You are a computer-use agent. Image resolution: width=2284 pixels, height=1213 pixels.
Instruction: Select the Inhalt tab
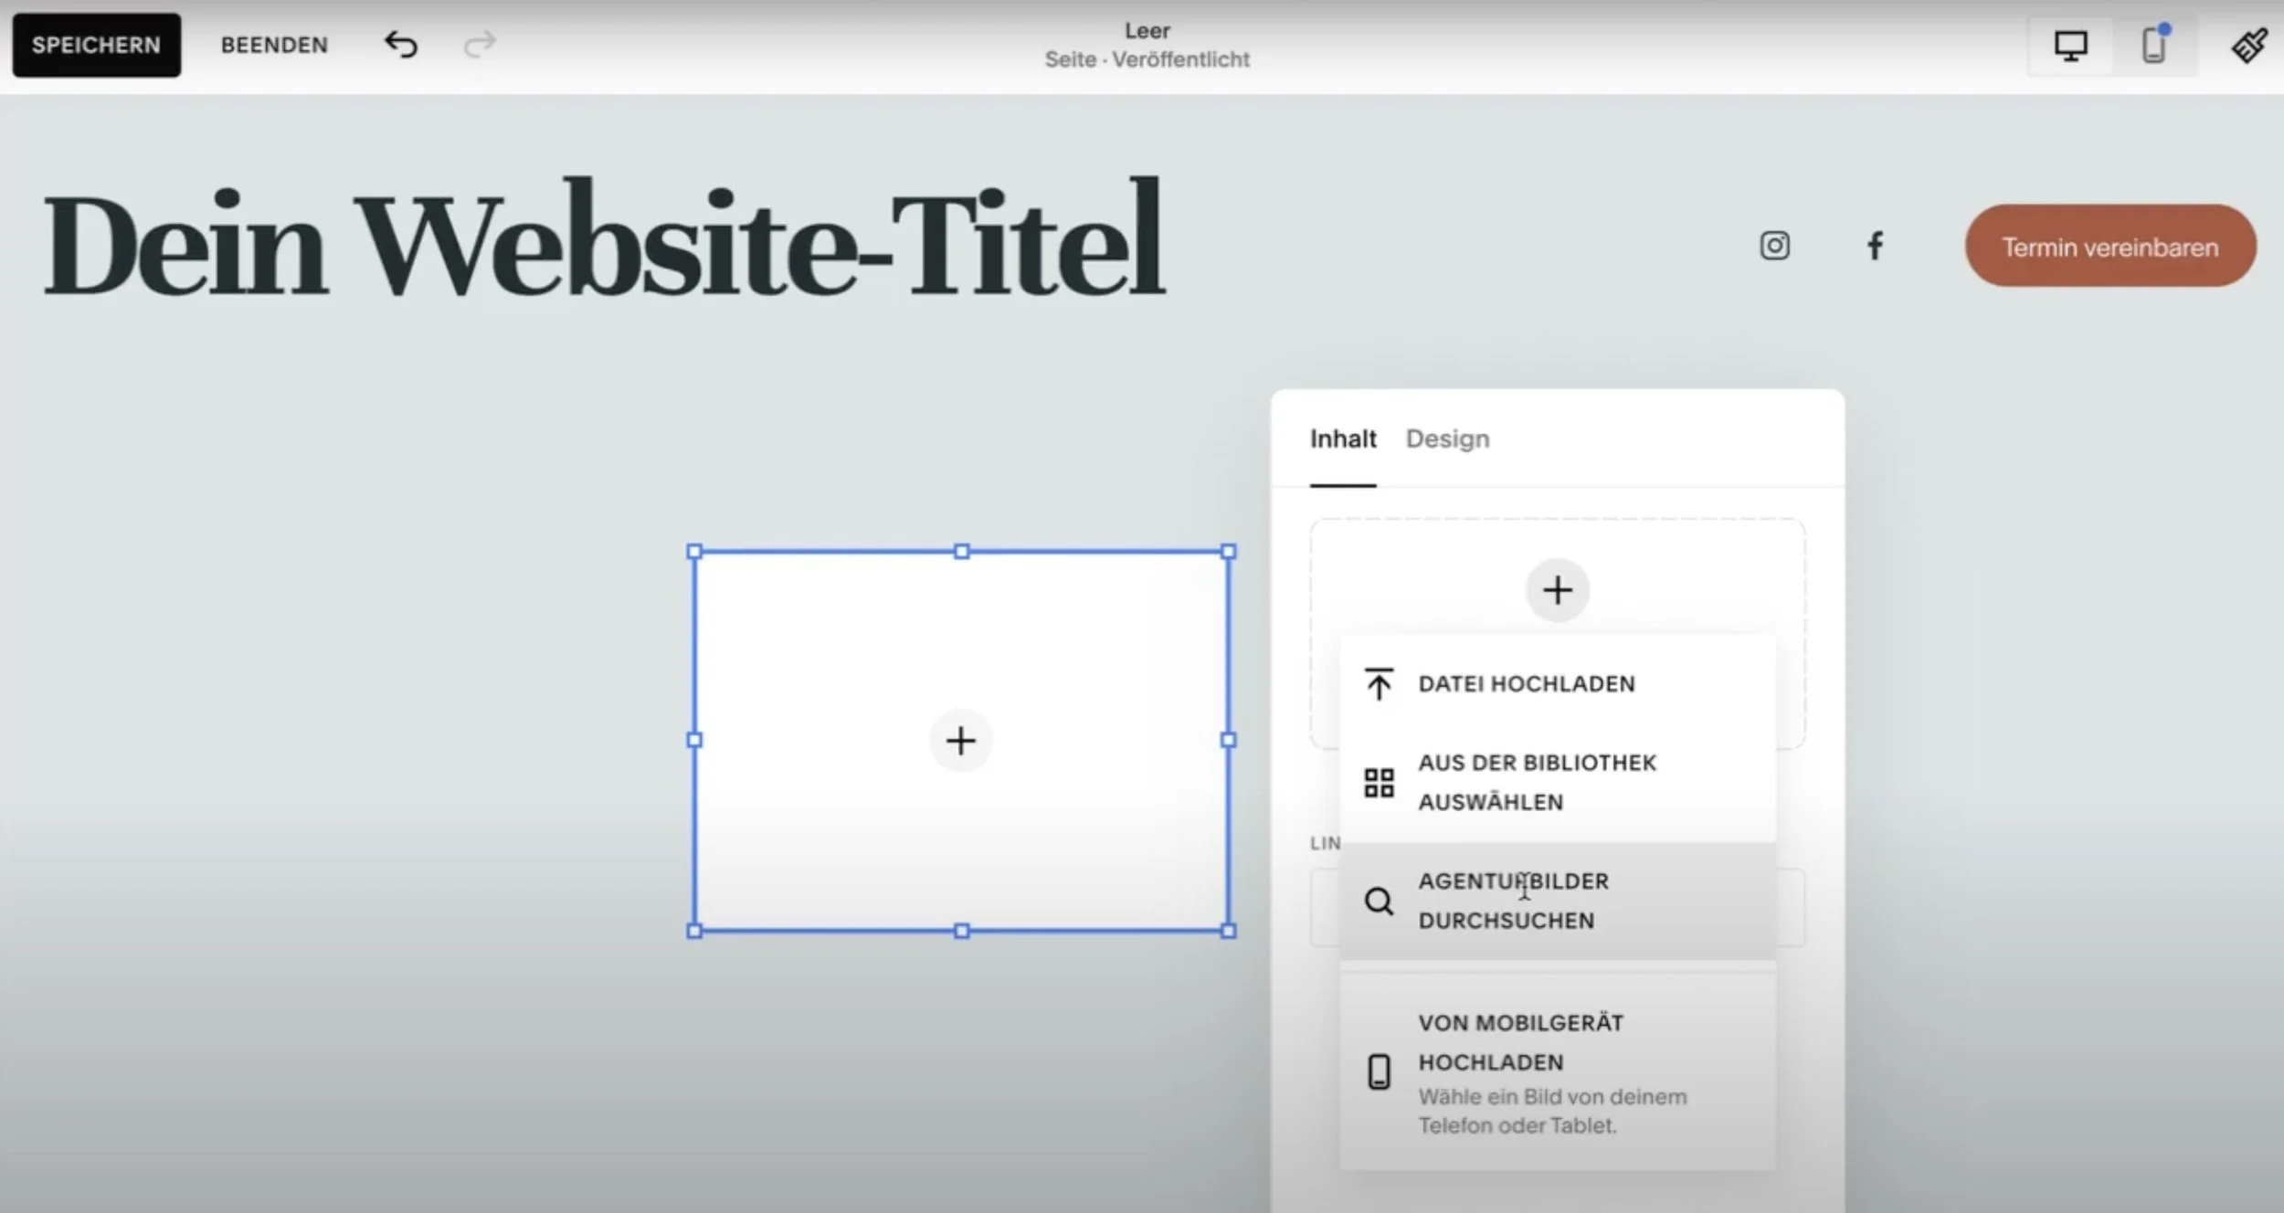coord(1342,438)
